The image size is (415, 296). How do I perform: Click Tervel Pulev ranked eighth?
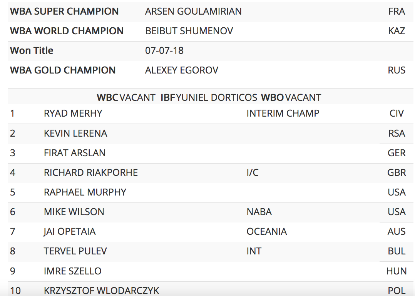(x=75, y=251)
